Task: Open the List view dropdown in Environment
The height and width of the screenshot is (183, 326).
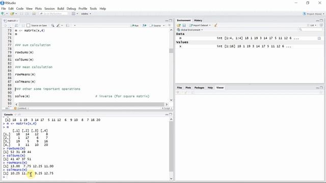Action: 312,25
